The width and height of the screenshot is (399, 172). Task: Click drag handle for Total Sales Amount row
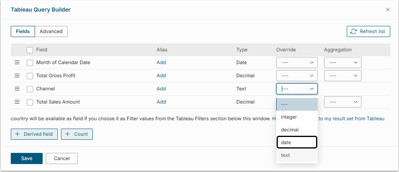pos(17,102)
